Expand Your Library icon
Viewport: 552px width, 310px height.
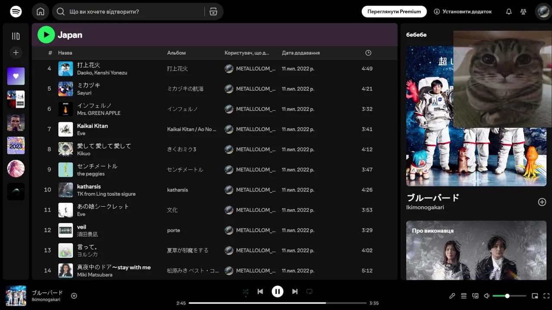click(16, 36)
